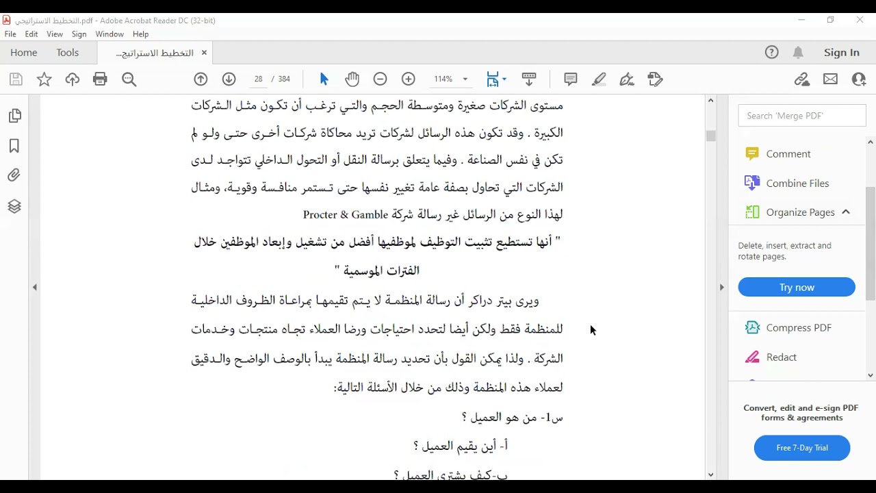The image size is (876, 493).
Task: Open the Page Thumbnails side panel
Action: click(14, 116)
